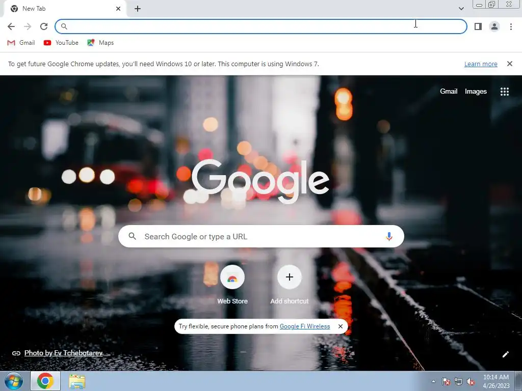Open Chrome's three-dot menu

click(x=511, y=26)
